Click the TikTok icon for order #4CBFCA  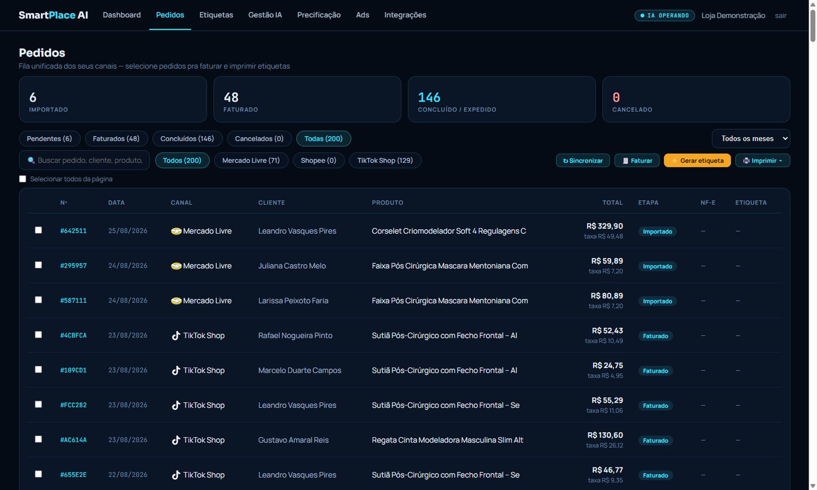tap(176, 336)
